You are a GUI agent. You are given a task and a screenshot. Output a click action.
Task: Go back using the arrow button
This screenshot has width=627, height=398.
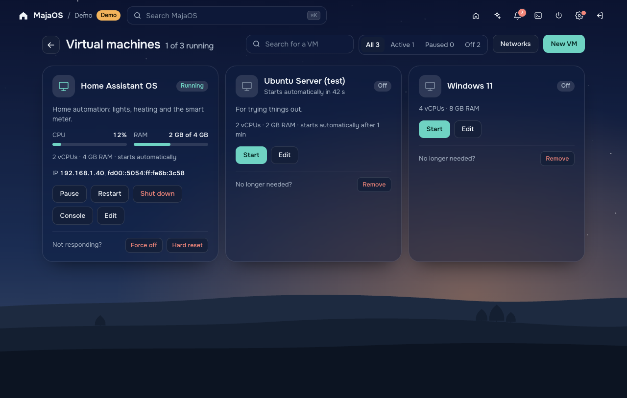point(51,45)
